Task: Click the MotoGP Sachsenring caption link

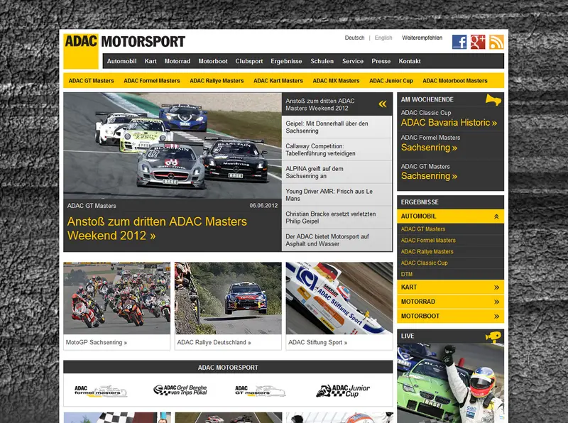Action: (97, 342)
